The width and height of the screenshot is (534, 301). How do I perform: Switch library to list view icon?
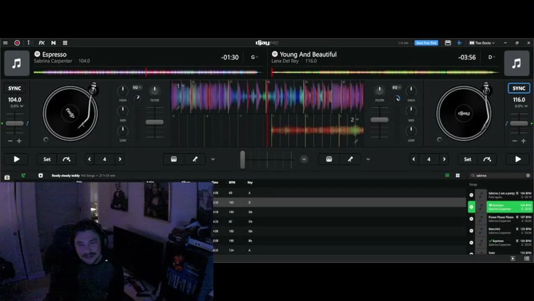point(447,176)
